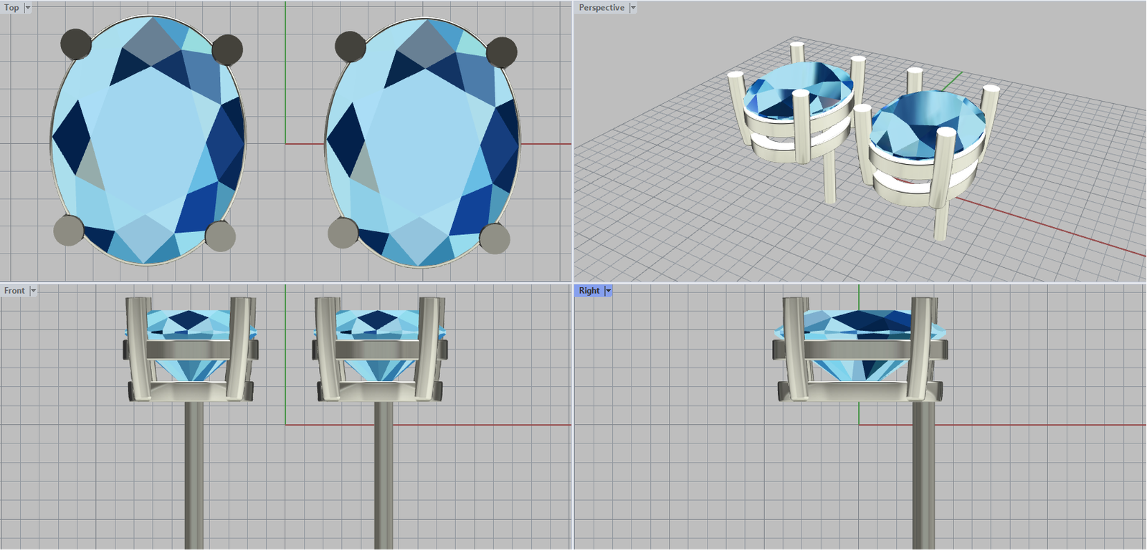Viewport: 1147px width, 553px height.
Task: Expand the Perspective viewport dropdown arrow
Action: click(633, 8)
